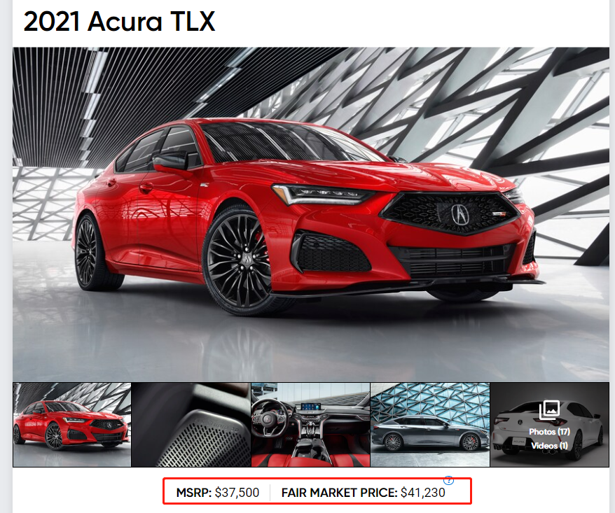Image resolution: width=615 pixels, height=513 pixels.
Task: Open the photo gallery icon
Action: coord(549,409)
